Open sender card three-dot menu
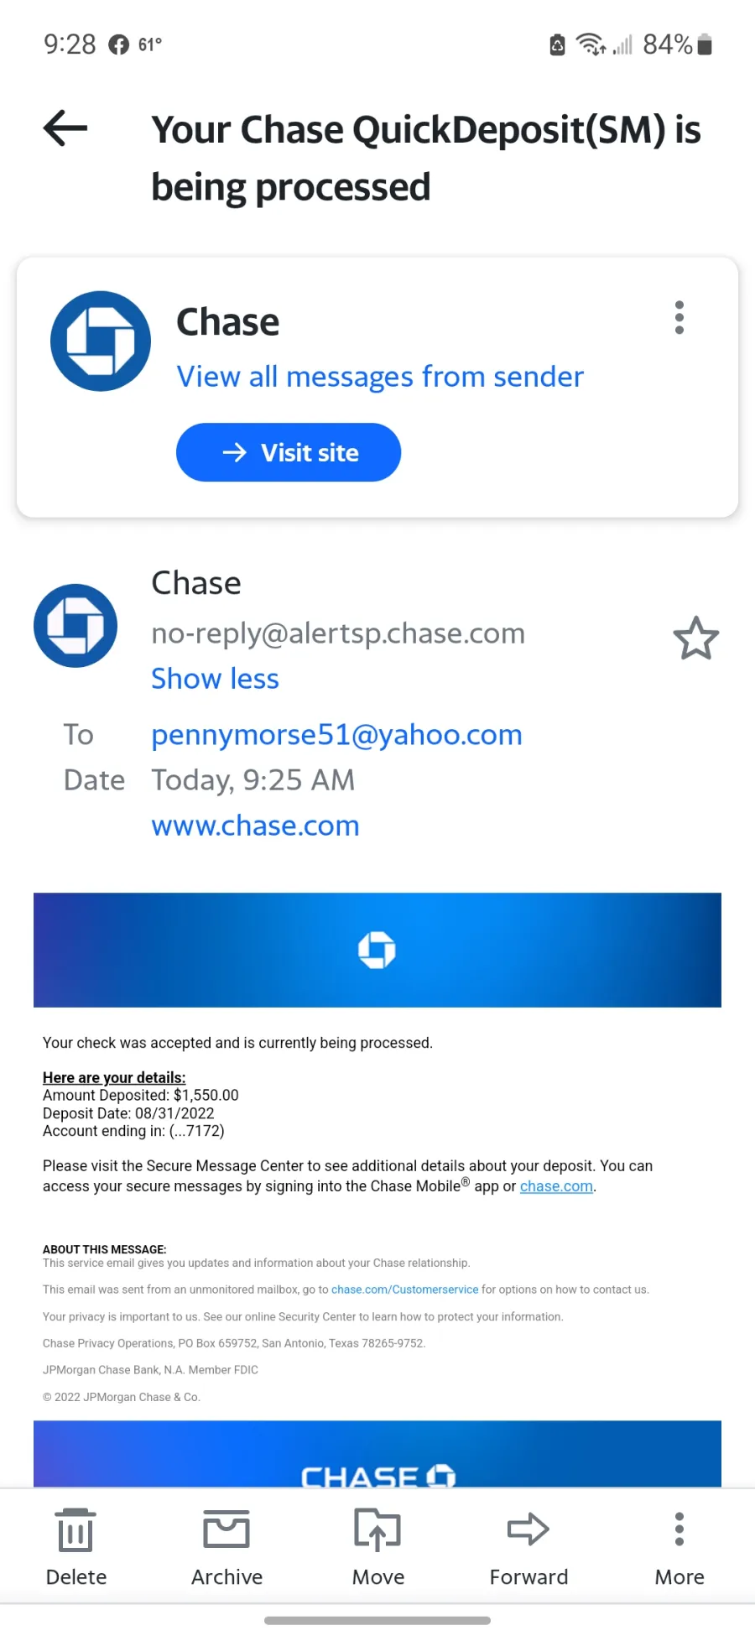Viewport: 755px width, 1636px height. coord(679,318)
